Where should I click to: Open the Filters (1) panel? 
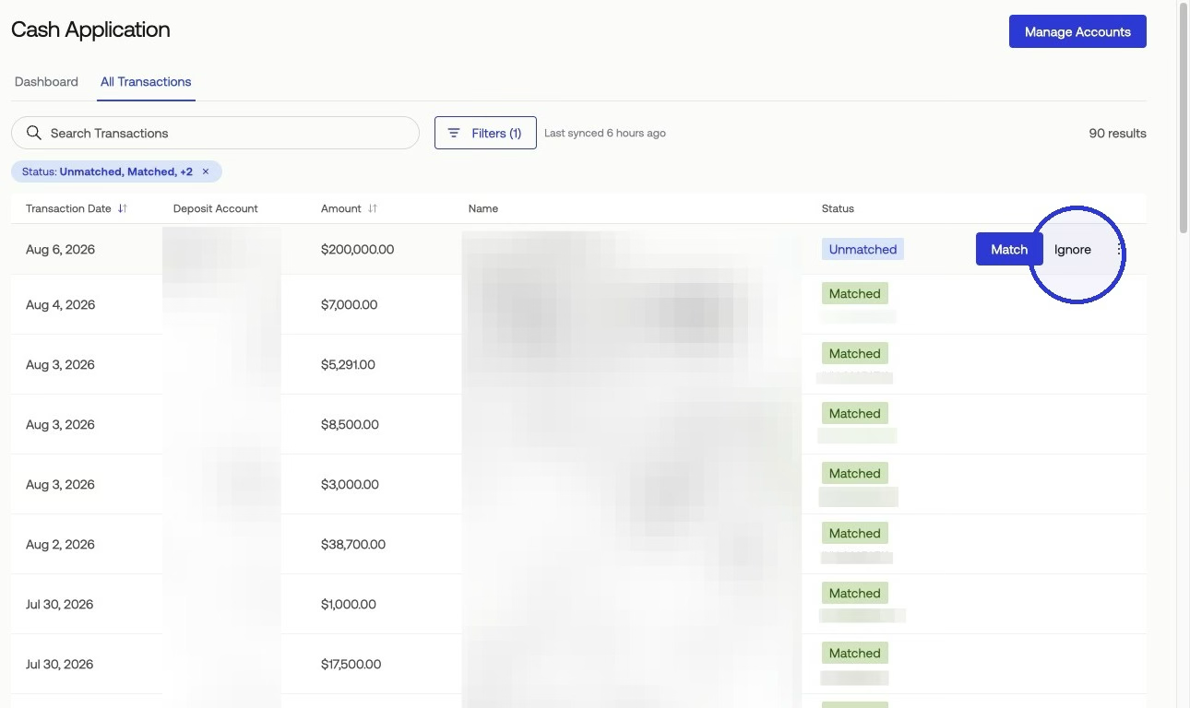[x=485, y=133]
